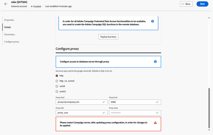
Task: Click green checkmark in proxy.mycompany.com field
Action: (x=104, y=102)
